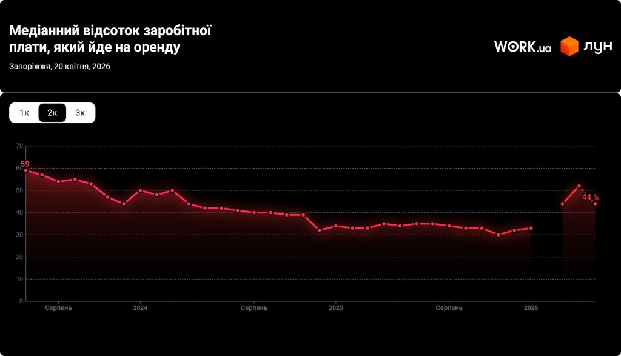Select the active 2к tab
The width and height of the screenshot is (621, 356).
52,113
